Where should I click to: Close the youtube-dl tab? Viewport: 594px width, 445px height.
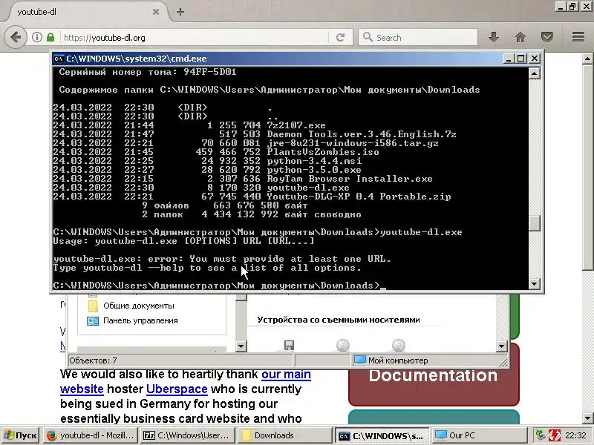coord(156,12)
